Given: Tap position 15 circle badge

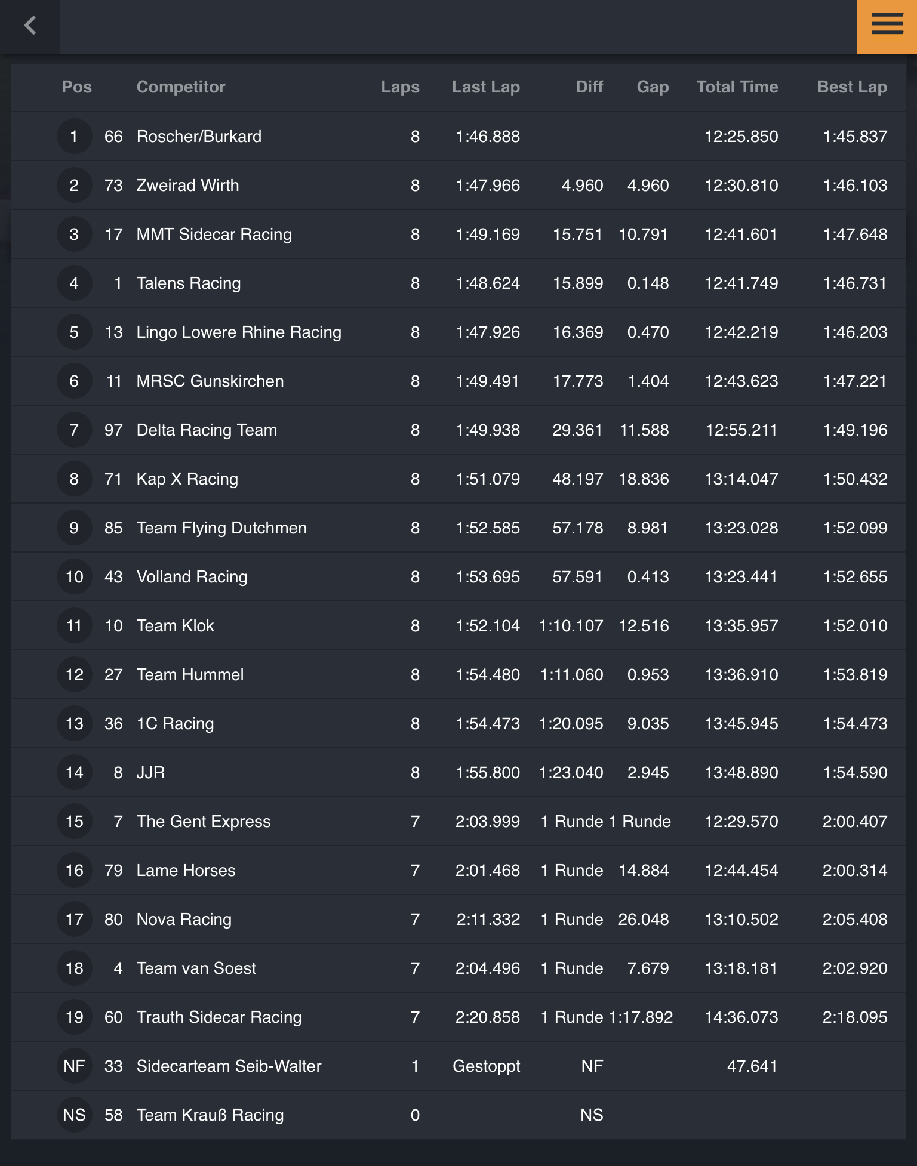Looking at the screenshot, I should coord(74,822).
